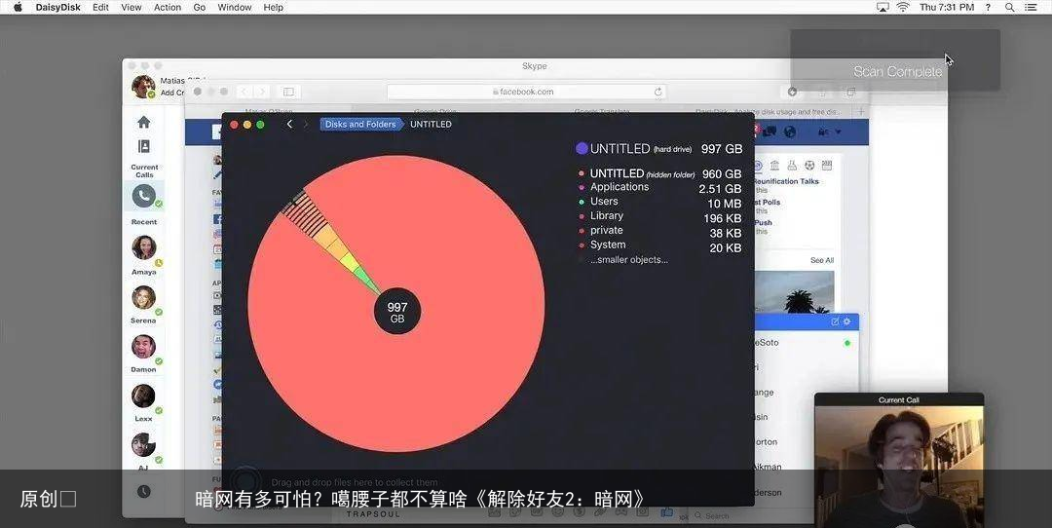Open Facebook account dropdown arrow

(x=838, y=132)
